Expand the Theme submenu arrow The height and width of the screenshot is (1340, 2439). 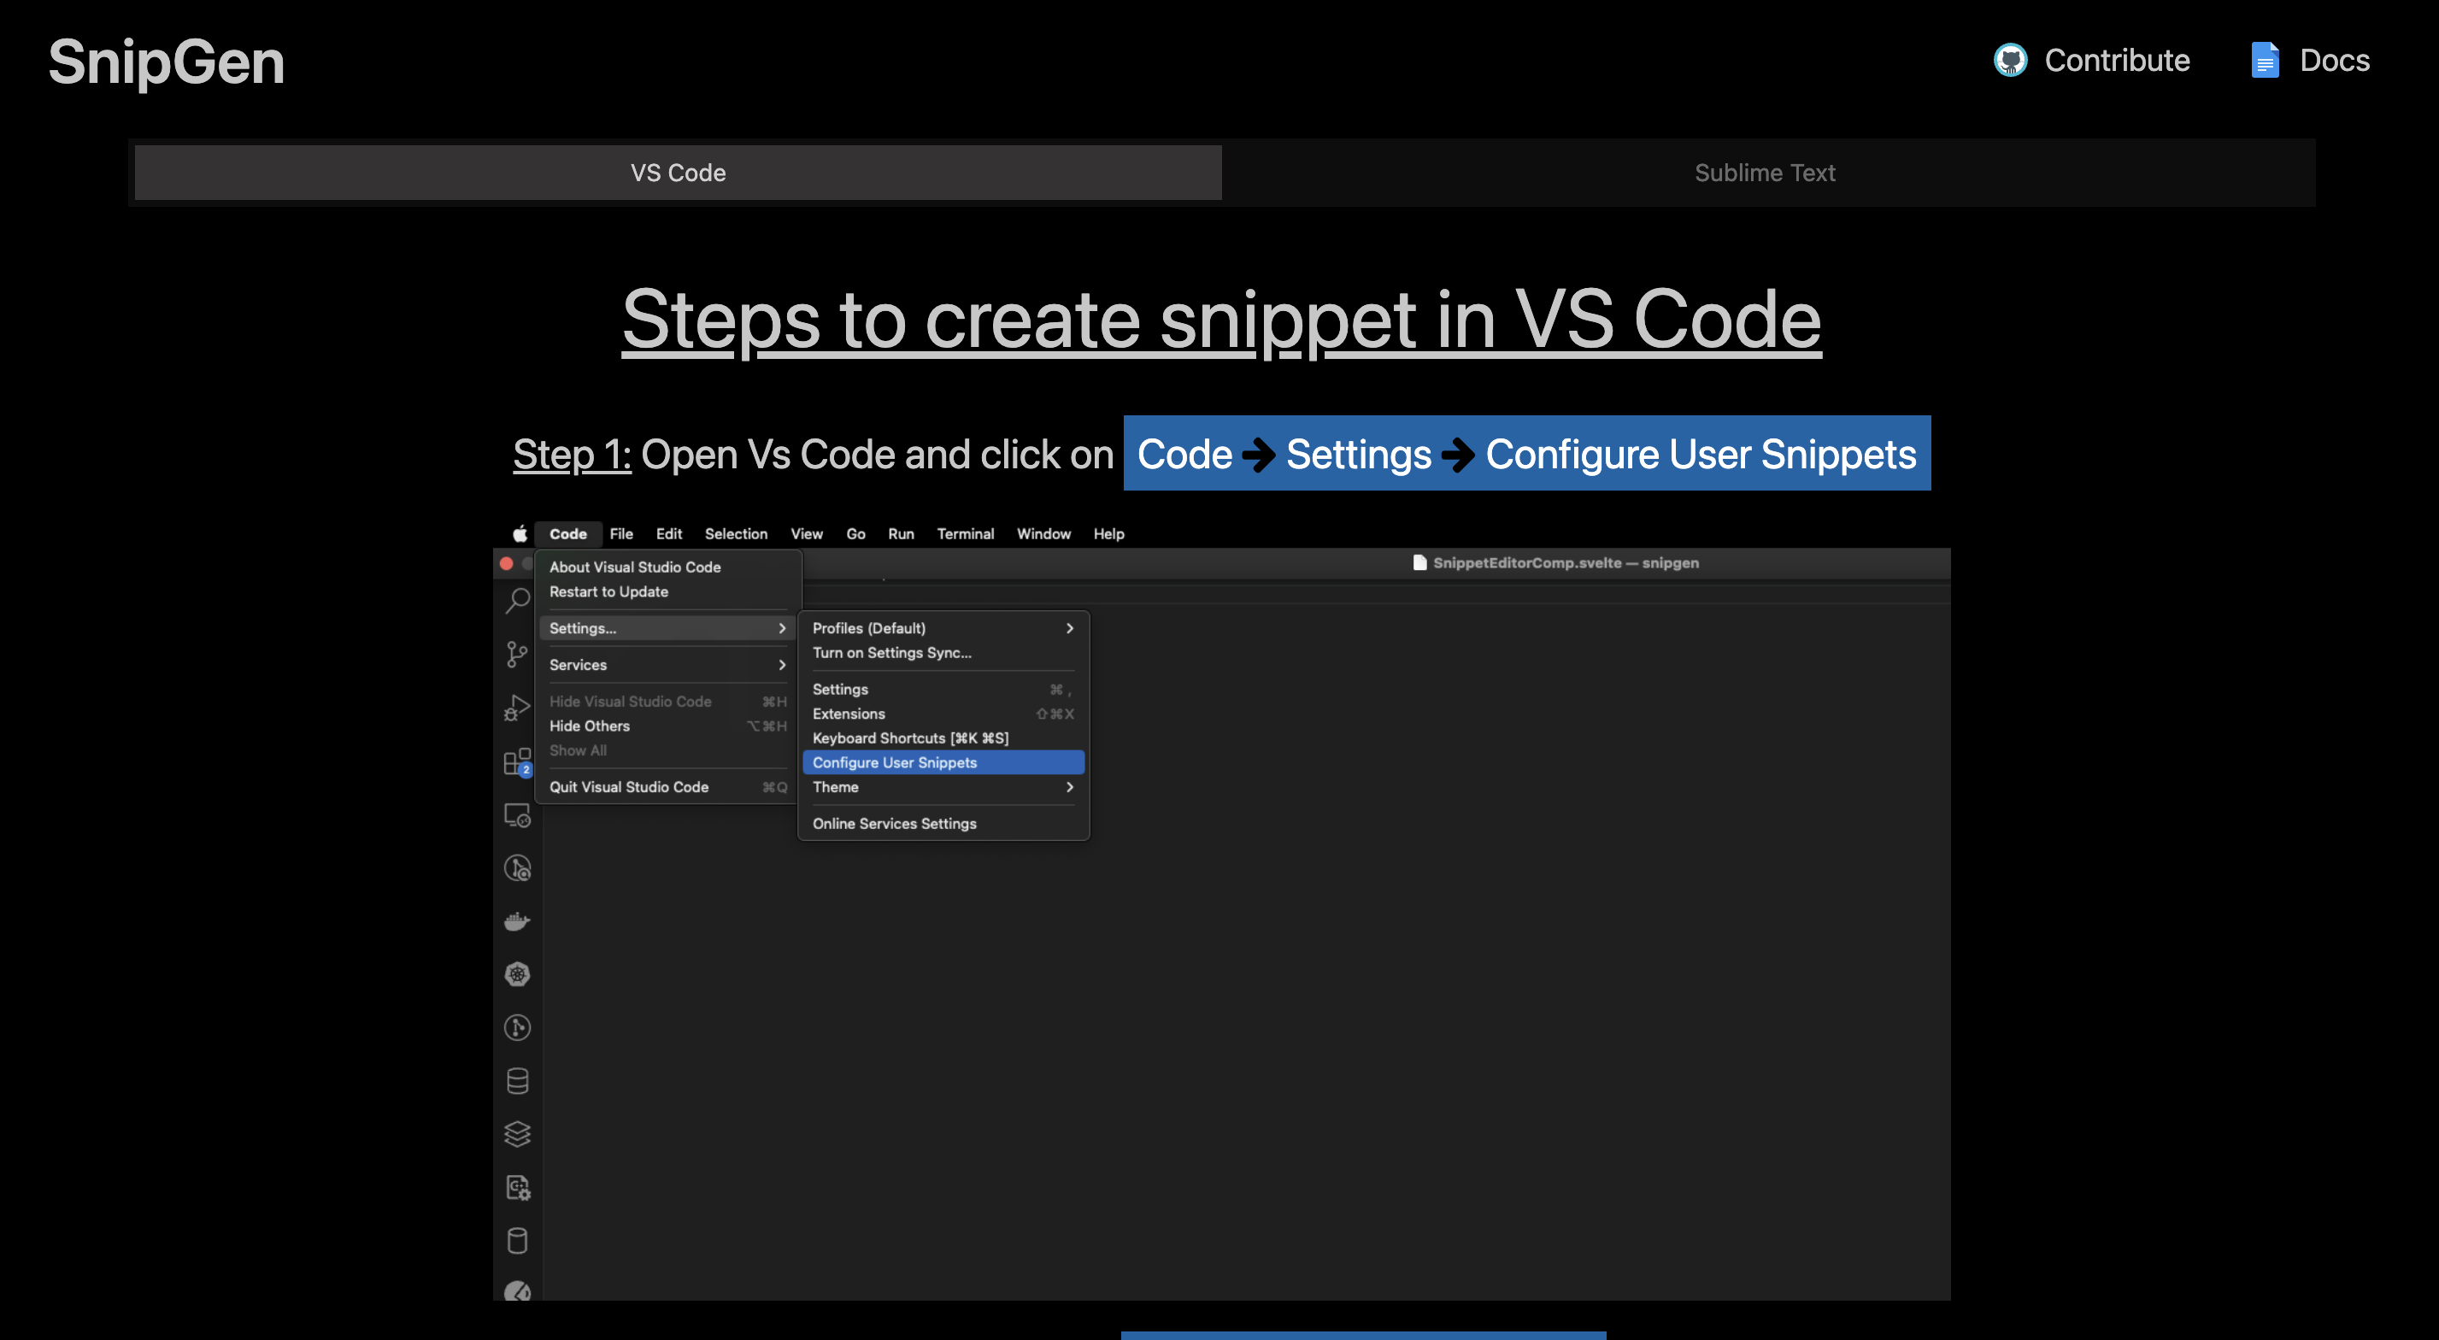[1070, 787]
